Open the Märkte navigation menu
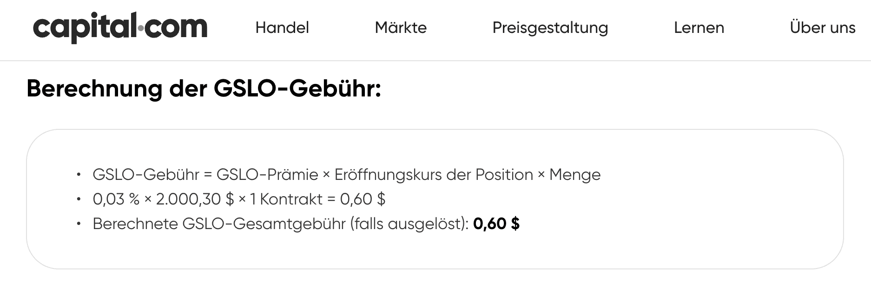This screenshot has height=281, width=871. click(401, 28)
